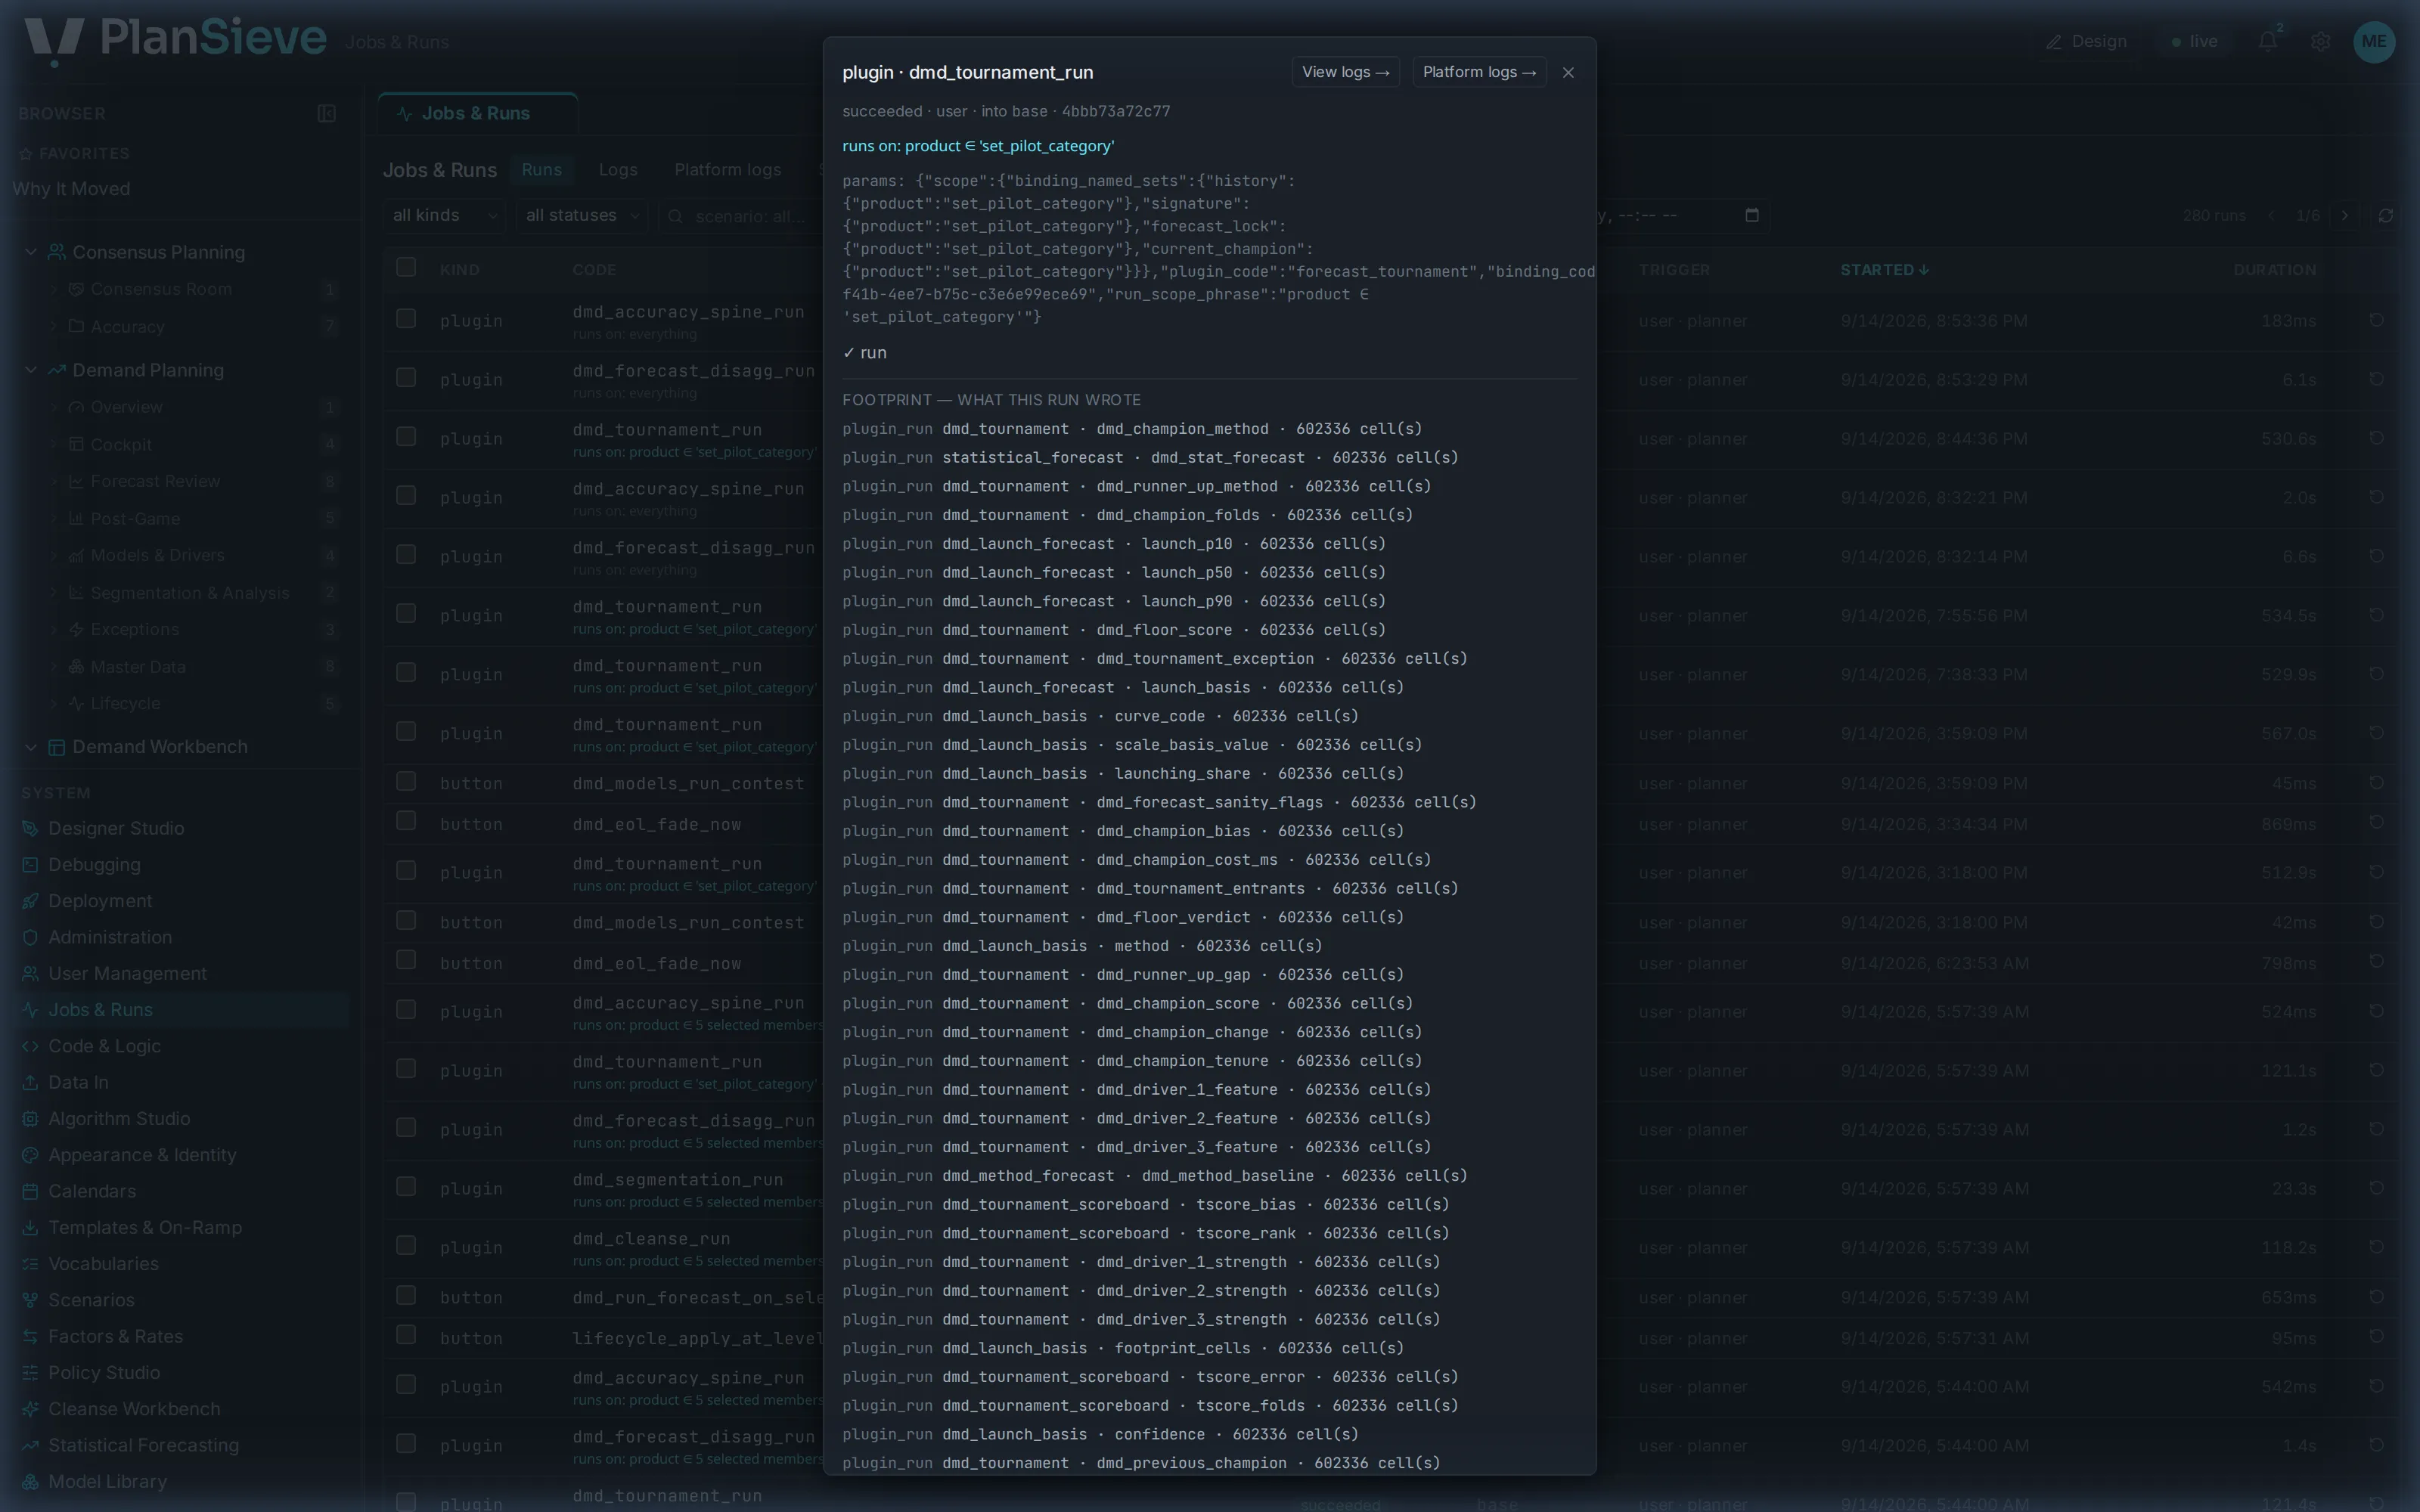
Task: Refresh the runs list icon
Action: (x=2385, y=215)
